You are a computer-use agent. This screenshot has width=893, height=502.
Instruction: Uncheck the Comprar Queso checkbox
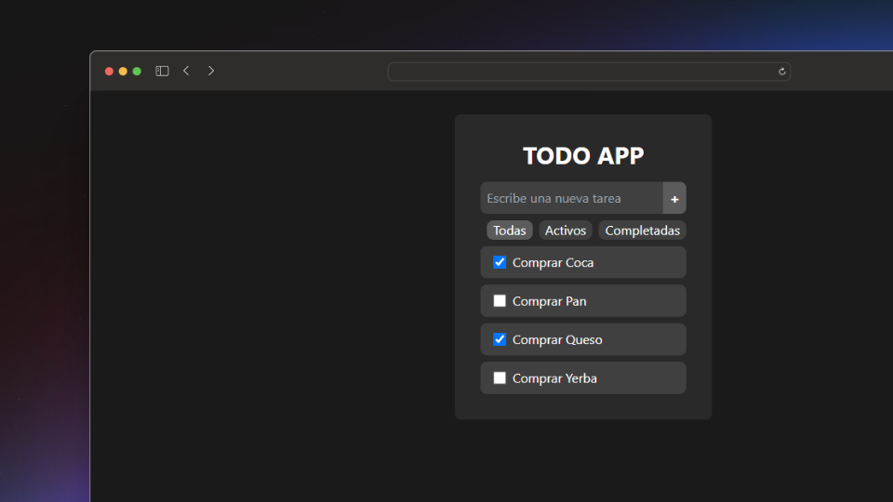pos(500,339)
